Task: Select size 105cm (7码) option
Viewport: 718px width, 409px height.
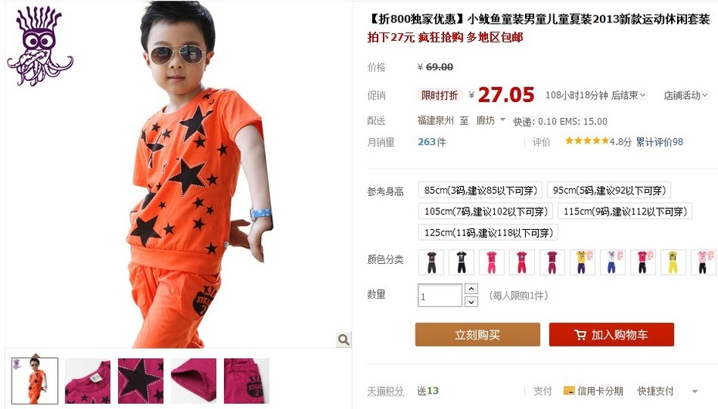Action: tap(486, 211)
